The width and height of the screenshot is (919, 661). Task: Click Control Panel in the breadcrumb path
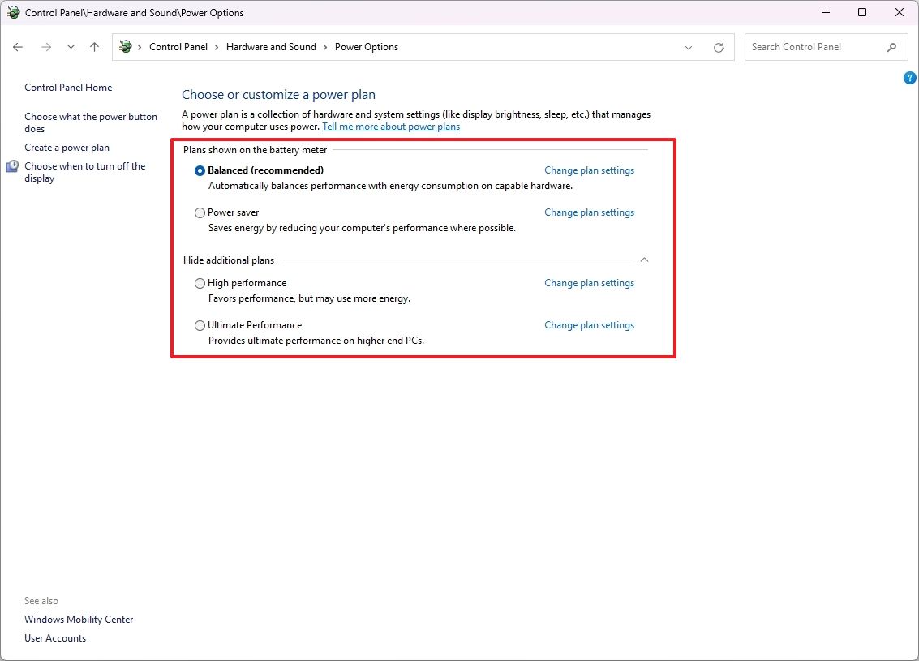pos(178,47)
